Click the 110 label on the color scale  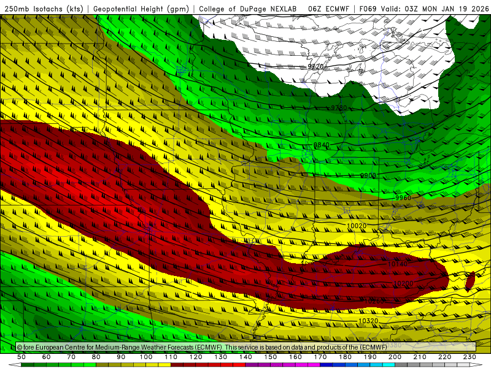(171, 357)
